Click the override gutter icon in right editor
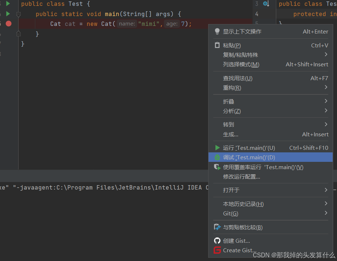Image resolution: width=337 pixels, height=261 pixels. (x=266, y=4)
